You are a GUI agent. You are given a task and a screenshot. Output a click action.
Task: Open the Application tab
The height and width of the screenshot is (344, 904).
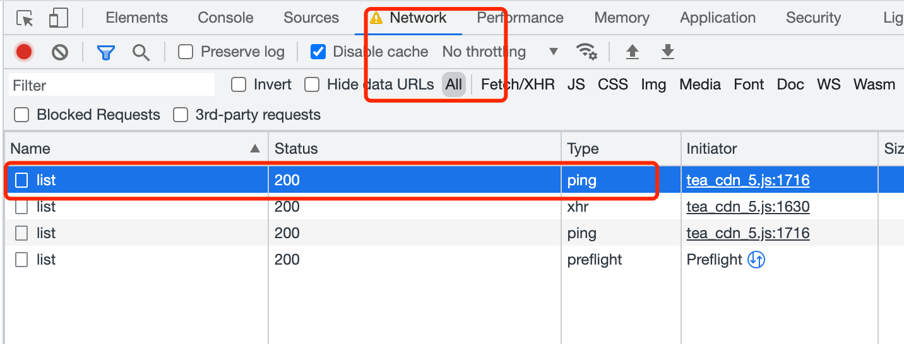(x=718, y=18)
